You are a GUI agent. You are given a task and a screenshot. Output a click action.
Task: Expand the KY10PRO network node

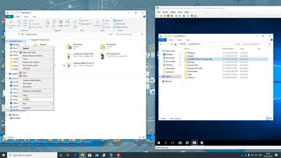8,118
